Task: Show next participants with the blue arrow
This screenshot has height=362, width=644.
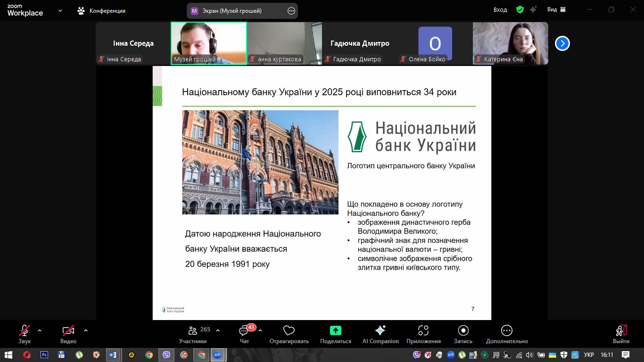Action: (x=562, y=43)
